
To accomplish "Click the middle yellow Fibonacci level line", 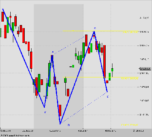I will 101,77.
